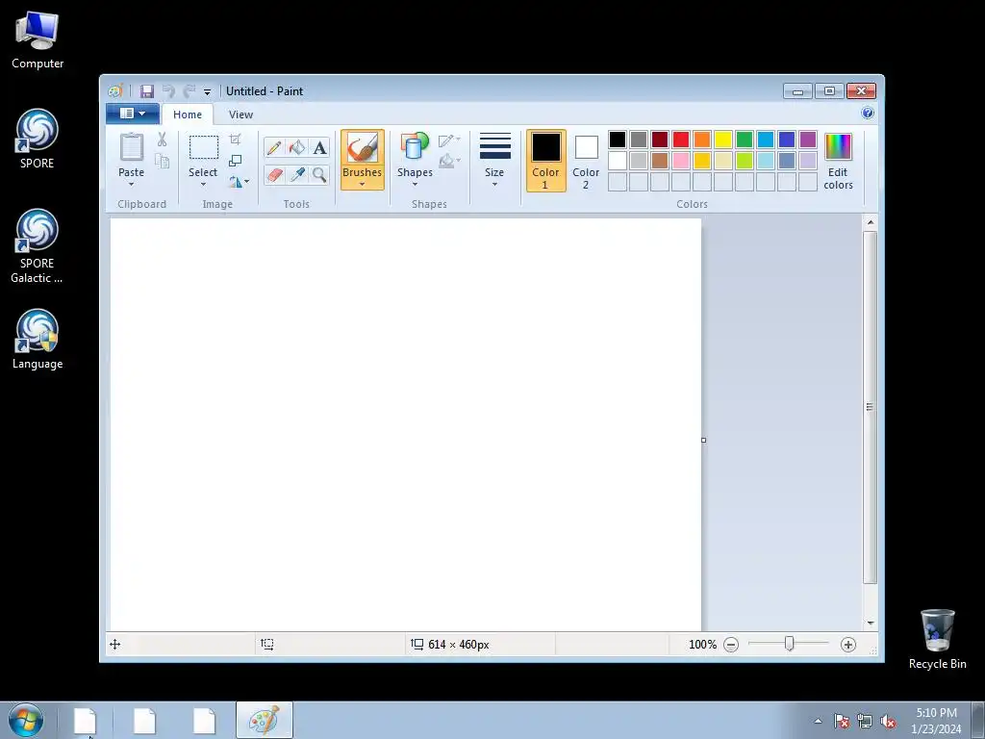Click the Resize icon in Image group
The image size is (985, 739).
pyautogui.click(x=235, y=161)
